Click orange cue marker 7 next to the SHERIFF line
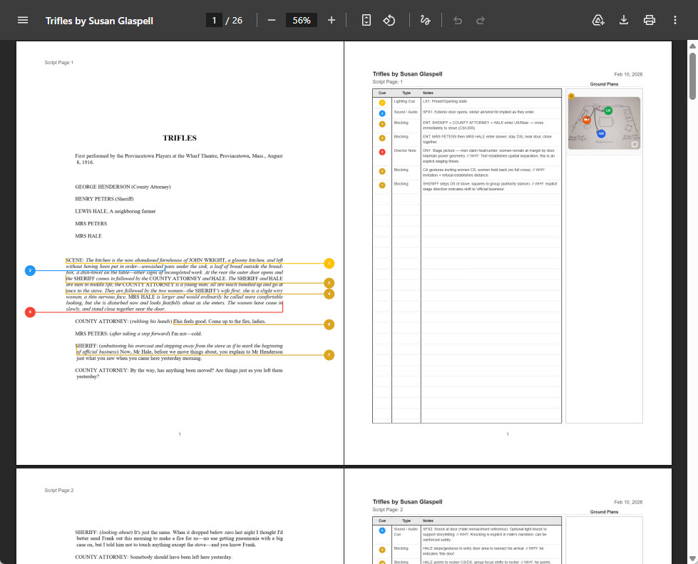Image resolution: width=698 pixels, height=564 pixels. pyautogui.click(x=329, y=354)
